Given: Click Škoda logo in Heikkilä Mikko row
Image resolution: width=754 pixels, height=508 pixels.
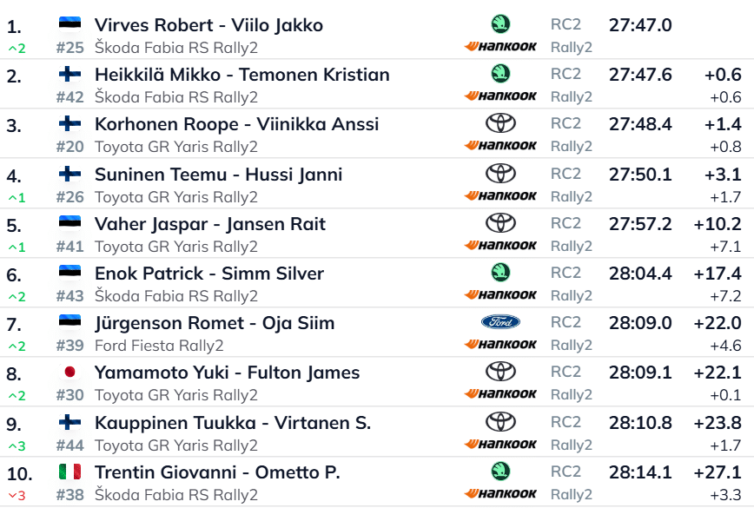Looking at the screenshot, I should tap(500, 74).
